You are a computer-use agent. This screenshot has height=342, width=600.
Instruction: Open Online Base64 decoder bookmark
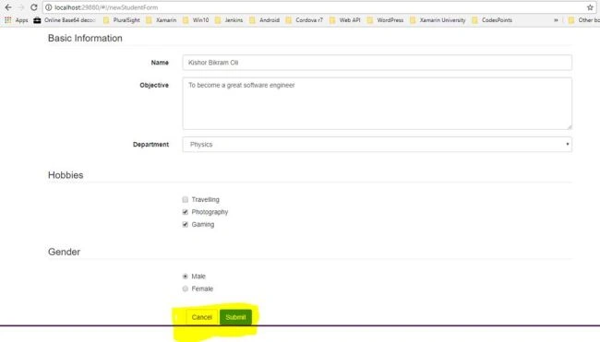(x=65, y=20)
